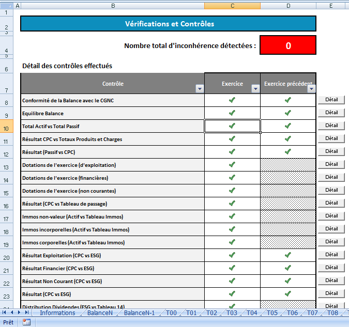Click Détail for Résultat (CPC vs Tableau de passage)
This screenshot has height=327, width=349.
click(331, 203)
